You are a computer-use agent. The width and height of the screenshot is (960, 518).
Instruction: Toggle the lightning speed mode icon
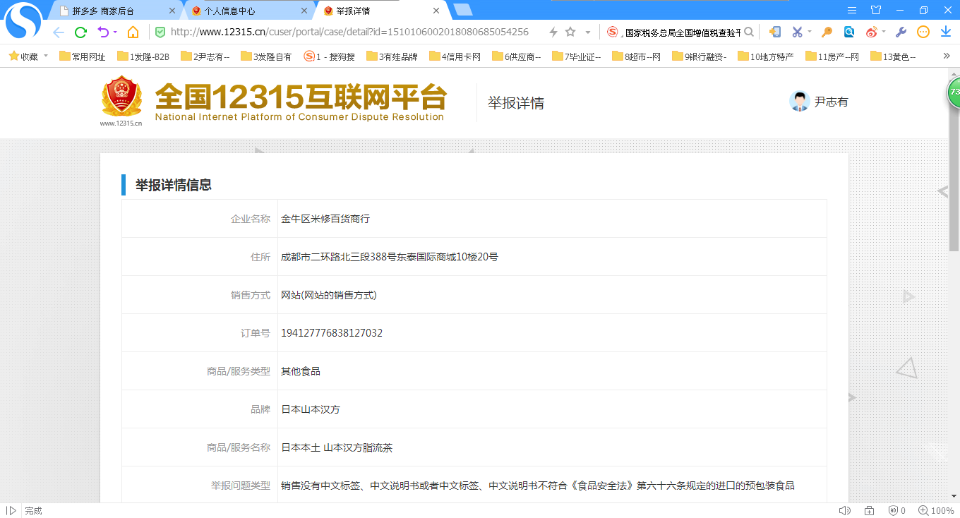click(553, 32)
